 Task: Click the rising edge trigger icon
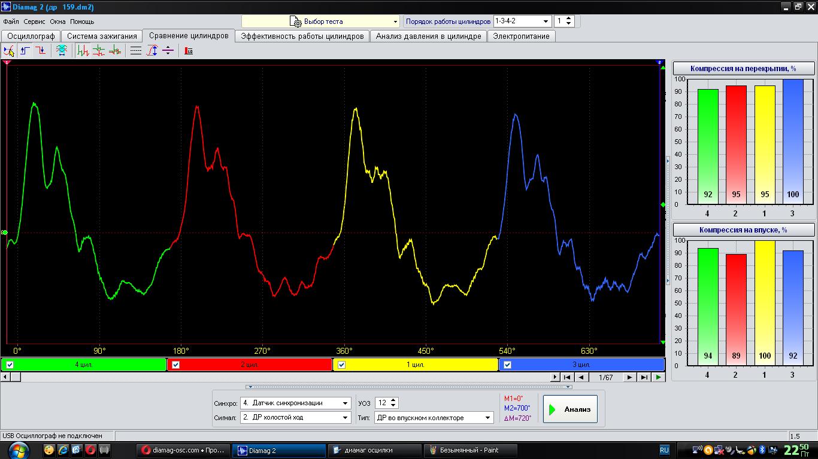point(25,51)
